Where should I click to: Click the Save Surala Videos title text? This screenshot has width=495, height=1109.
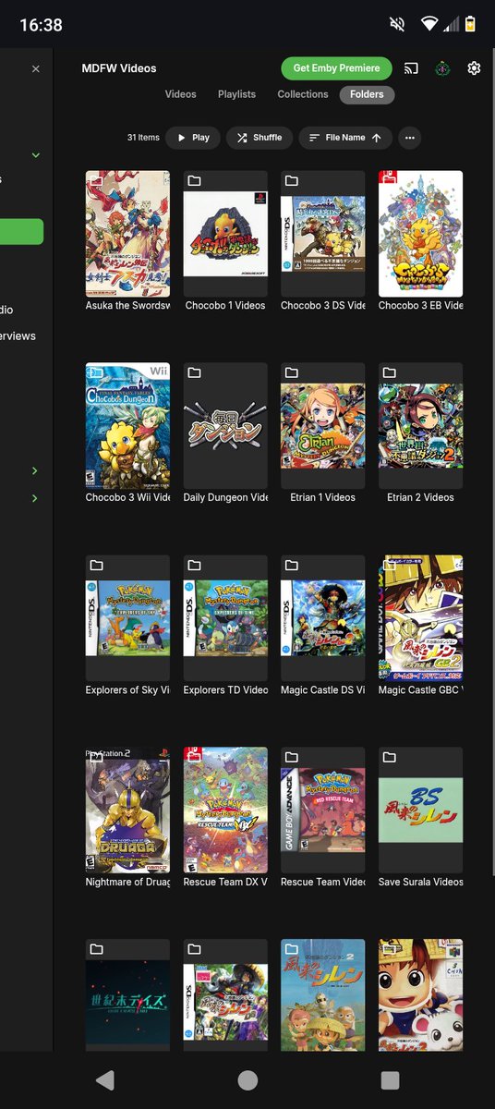pos(420,882)
